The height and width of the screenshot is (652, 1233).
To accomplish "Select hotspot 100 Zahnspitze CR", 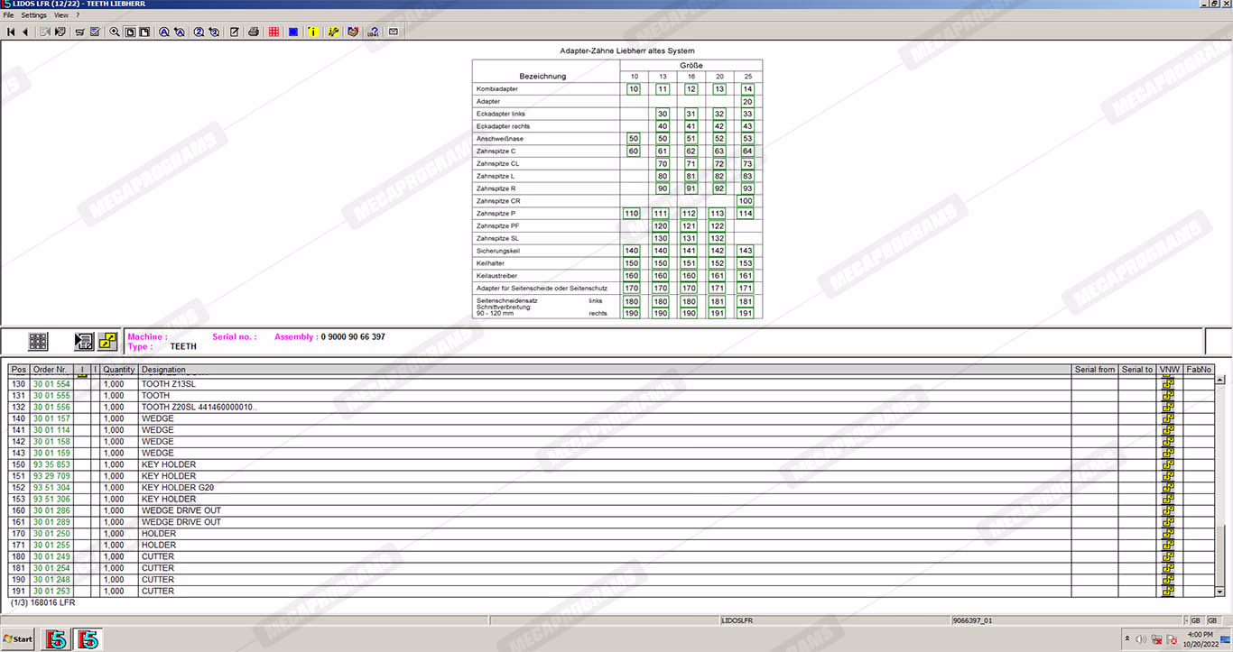I will point(746,200).
